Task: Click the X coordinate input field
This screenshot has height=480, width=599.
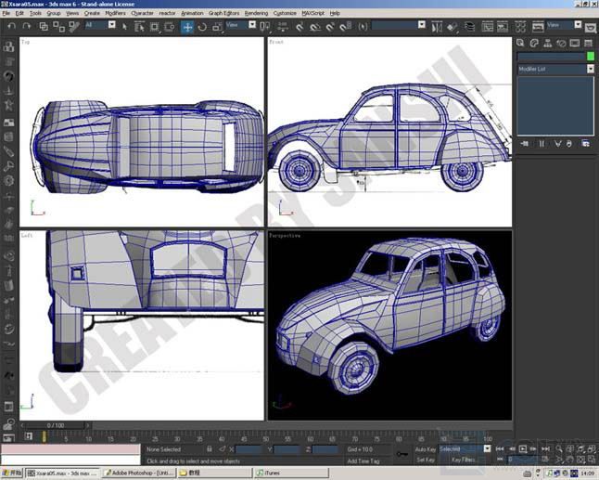Action: point(249,449)
